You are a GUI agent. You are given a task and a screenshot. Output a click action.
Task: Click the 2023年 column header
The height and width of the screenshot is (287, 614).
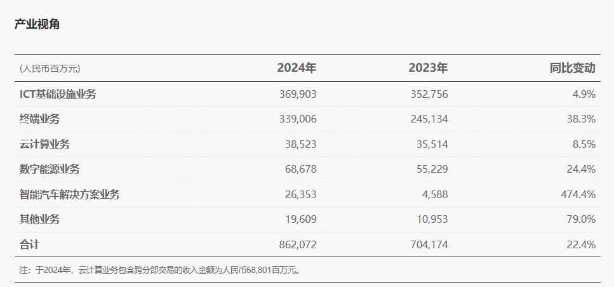pyautogui.click(x=428, y=68)
